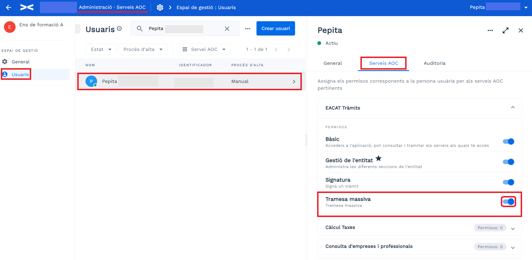Switch to the Auditoria tab

[x=434, y=63]
